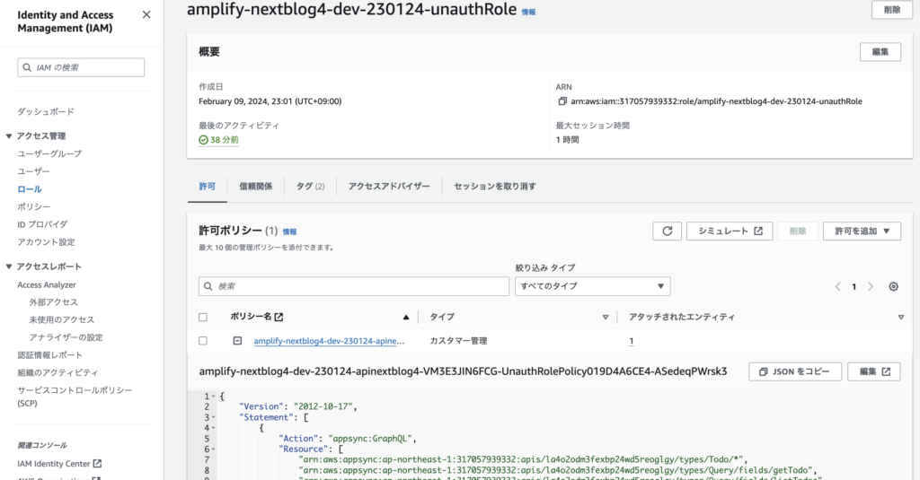Click attached entities count 1

click(632, 341)
